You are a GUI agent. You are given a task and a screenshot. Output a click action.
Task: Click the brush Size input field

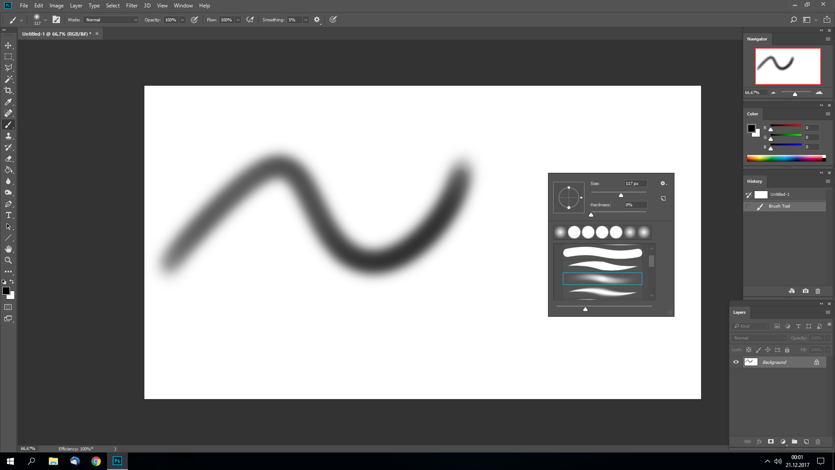click(635, 184)
